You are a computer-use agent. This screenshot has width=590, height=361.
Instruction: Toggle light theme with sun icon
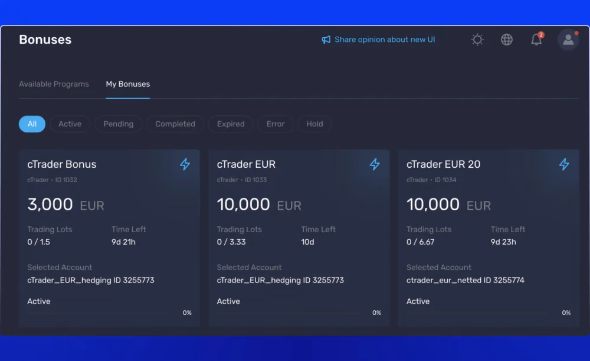477,40
